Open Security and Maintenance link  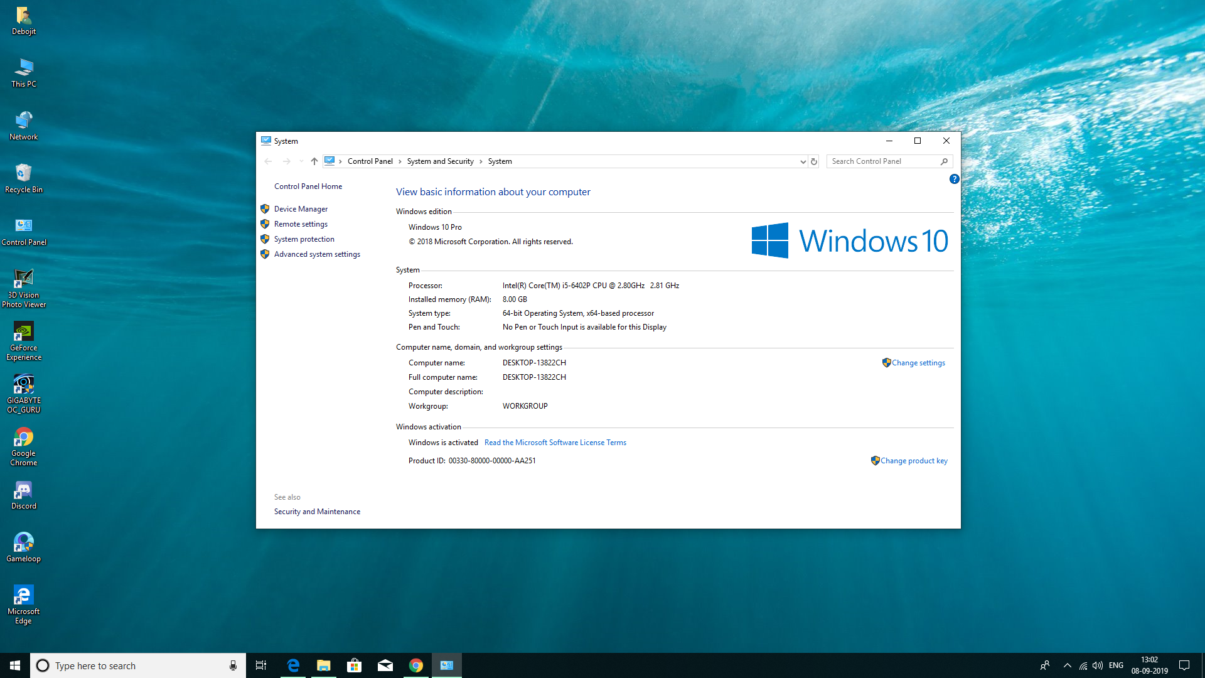[317, 512]
